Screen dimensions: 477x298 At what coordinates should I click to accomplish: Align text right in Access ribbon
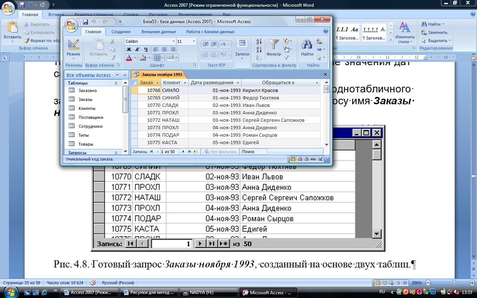pos(173,49)
